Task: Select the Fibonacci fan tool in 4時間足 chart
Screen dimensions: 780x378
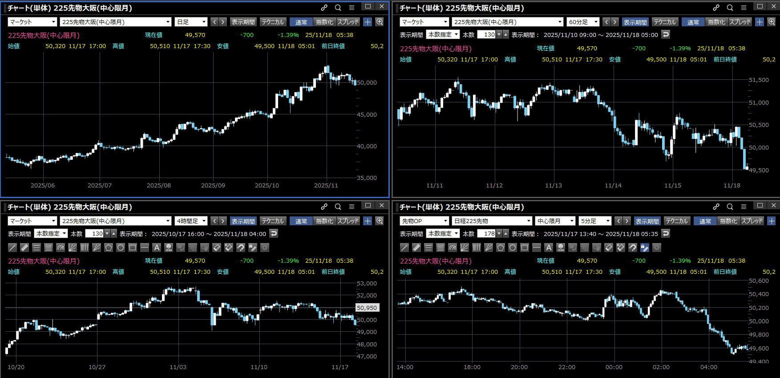Action: [73, 248]
